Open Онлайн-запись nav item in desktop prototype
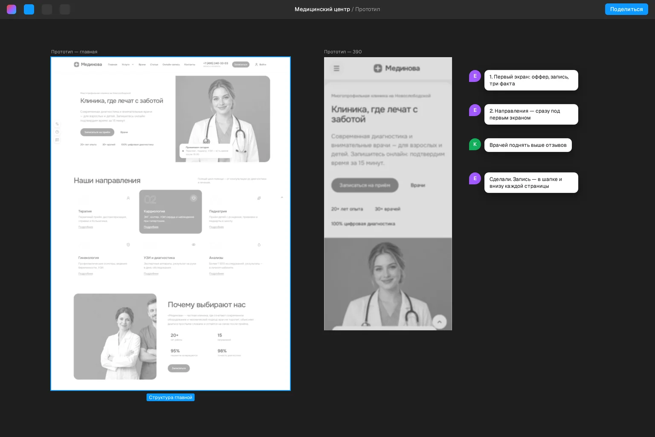This screenshot has width=655, height=437. [171, 64]
